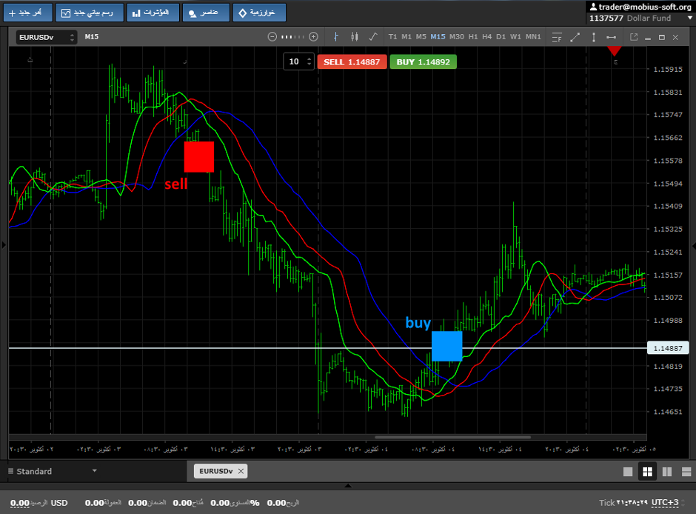Image resolution: width=696 pixels, height=514 pixels.
Task: Open the new order (أمر جديد) button
Action: [x=28, y=13]
